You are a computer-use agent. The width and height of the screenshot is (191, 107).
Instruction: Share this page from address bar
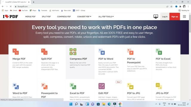[x=167, y=7]
